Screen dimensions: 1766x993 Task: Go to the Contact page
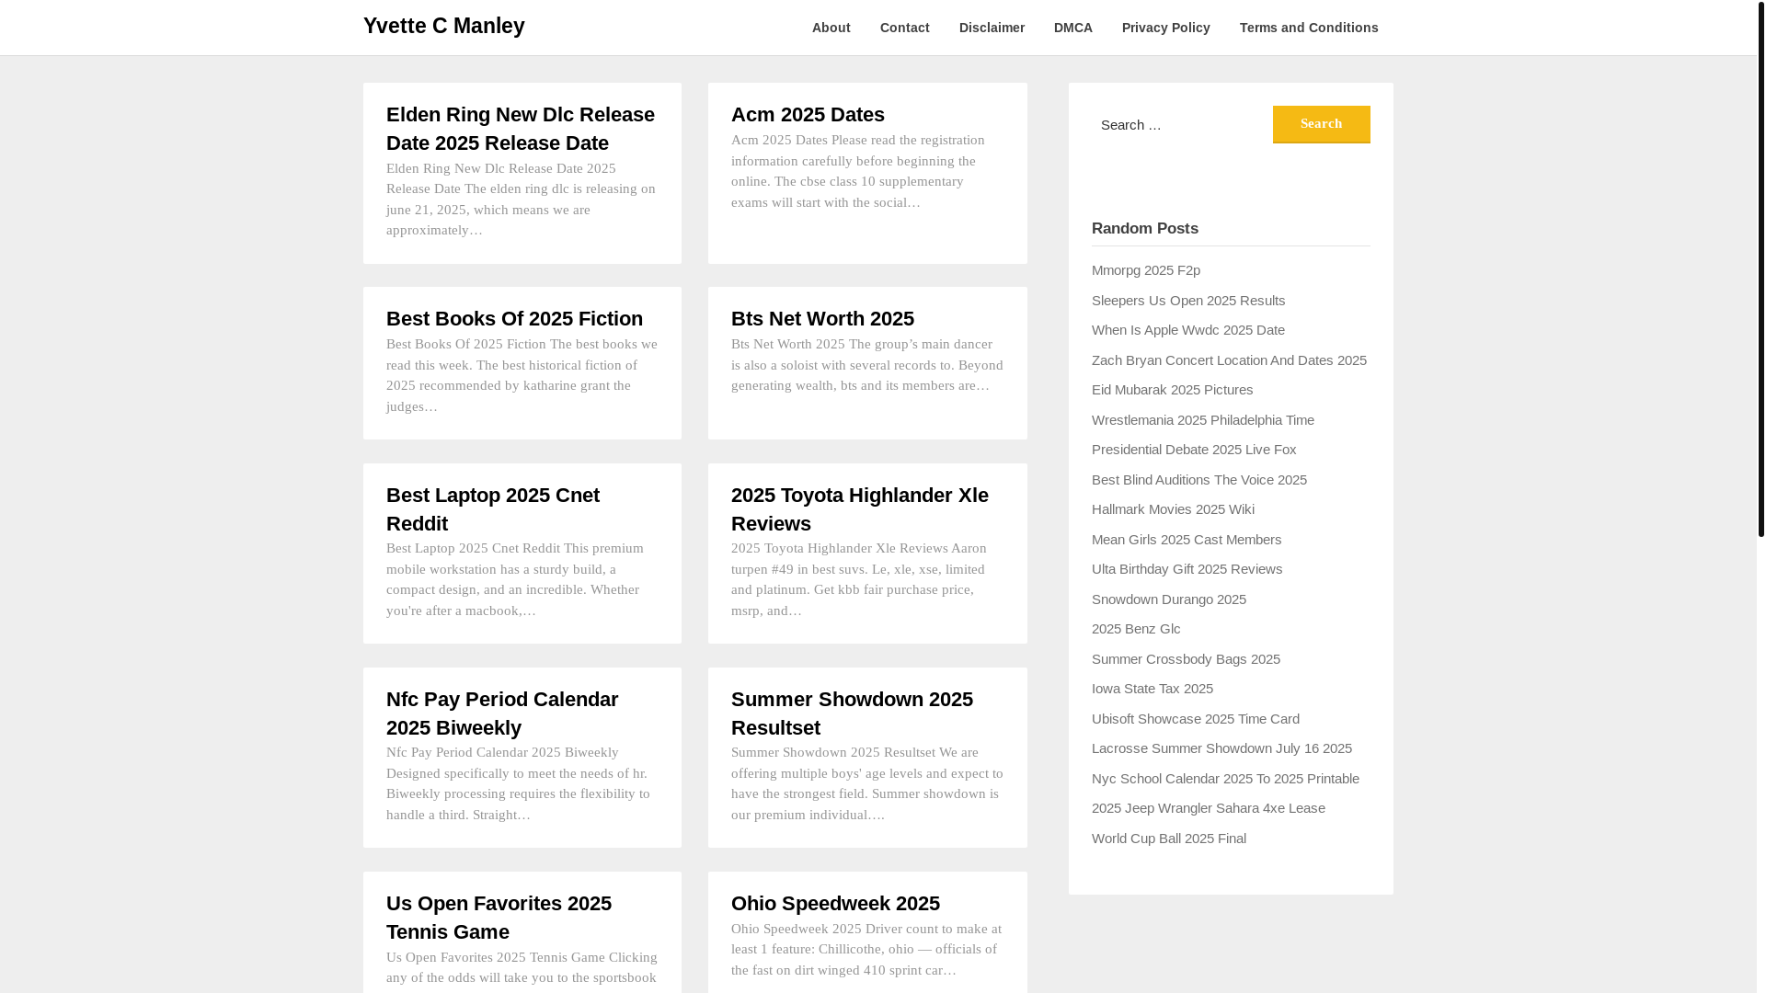pyautogui.click(x=904, y=28)
